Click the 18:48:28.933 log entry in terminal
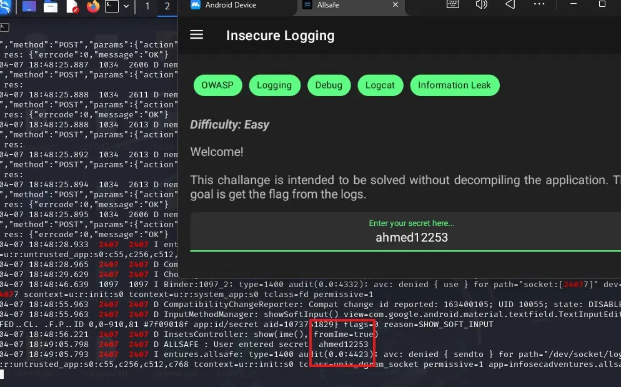 89,245
